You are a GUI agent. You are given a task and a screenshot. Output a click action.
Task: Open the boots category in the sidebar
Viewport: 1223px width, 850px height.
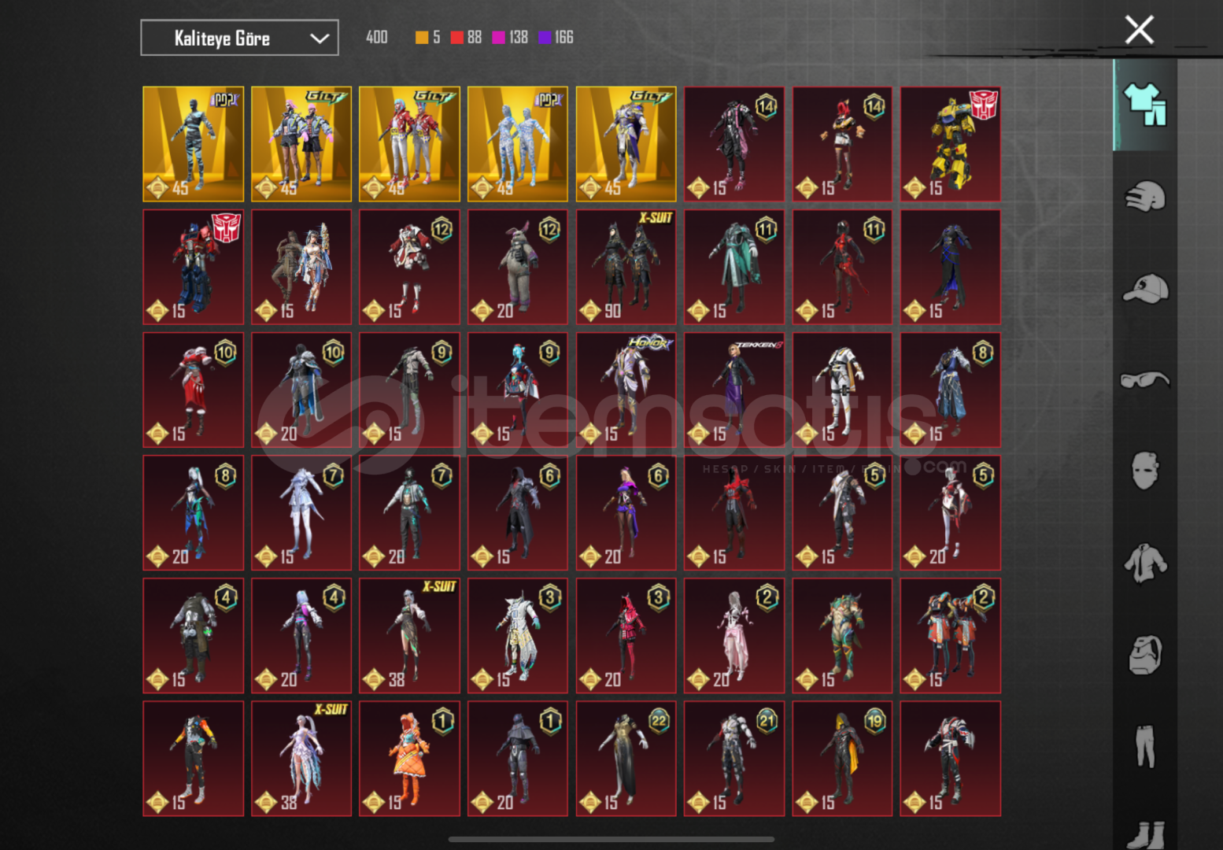pyautogui.click(x=1145, y=834)
